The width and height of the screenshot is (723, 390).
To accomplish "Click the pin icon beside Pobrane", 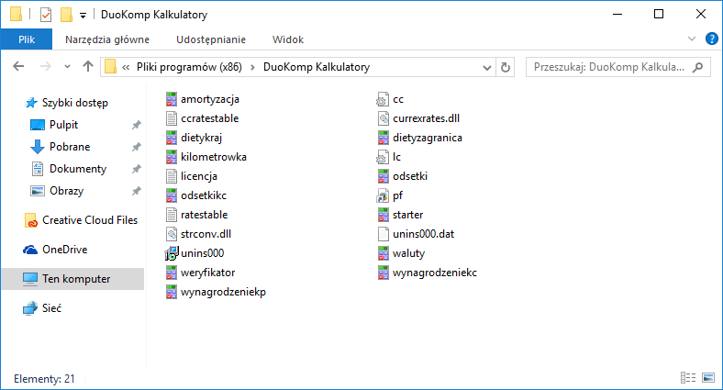I will coord(137,147).
